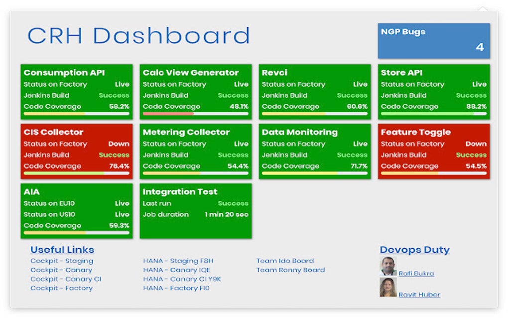The height and width of the screenshot is (318, 508).
Task: Select the AIA card heading
Action: [x=31, y=192]
